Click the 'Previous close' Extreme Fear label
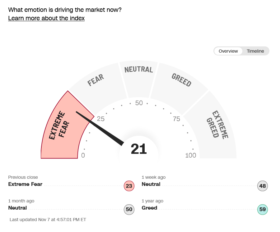 click(25, 184)
